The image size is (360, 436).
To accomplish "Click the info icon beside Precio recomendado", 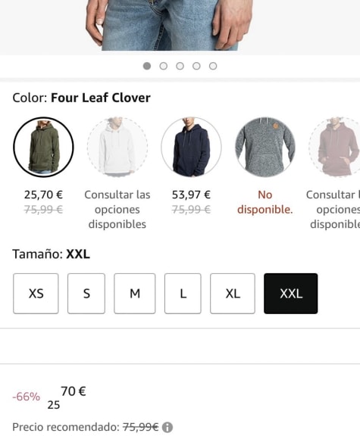I will pyautogui.click(x=167, y=427).
